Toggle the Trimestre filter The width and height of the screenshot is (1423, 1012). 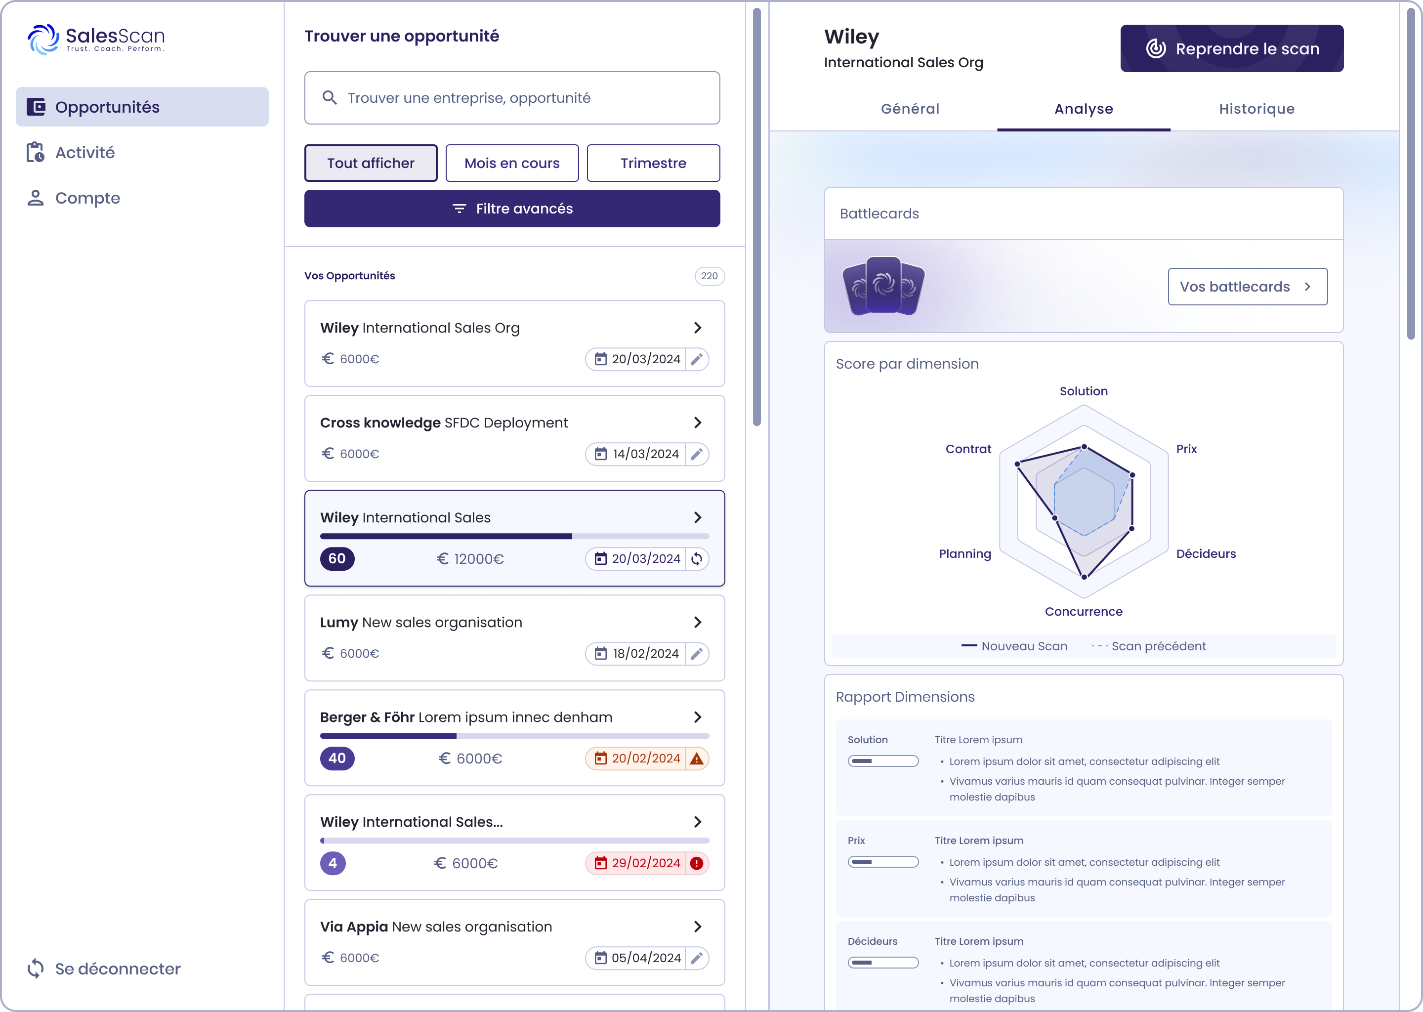coord(653,163)
